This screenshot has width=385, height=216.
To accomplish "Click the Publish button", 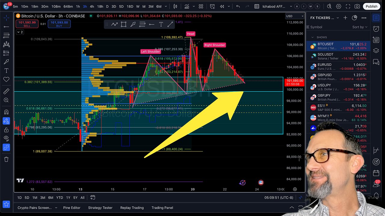I will (x=371, y=6).
